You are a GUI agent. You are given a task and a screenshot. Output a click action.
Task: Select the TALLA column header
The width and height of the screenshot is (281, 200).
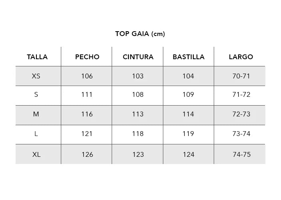click(x=37, y=57)
